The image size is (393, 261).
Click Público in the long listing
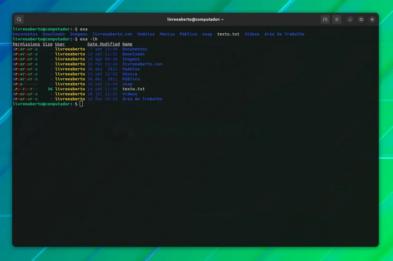(x=131, y=79)
